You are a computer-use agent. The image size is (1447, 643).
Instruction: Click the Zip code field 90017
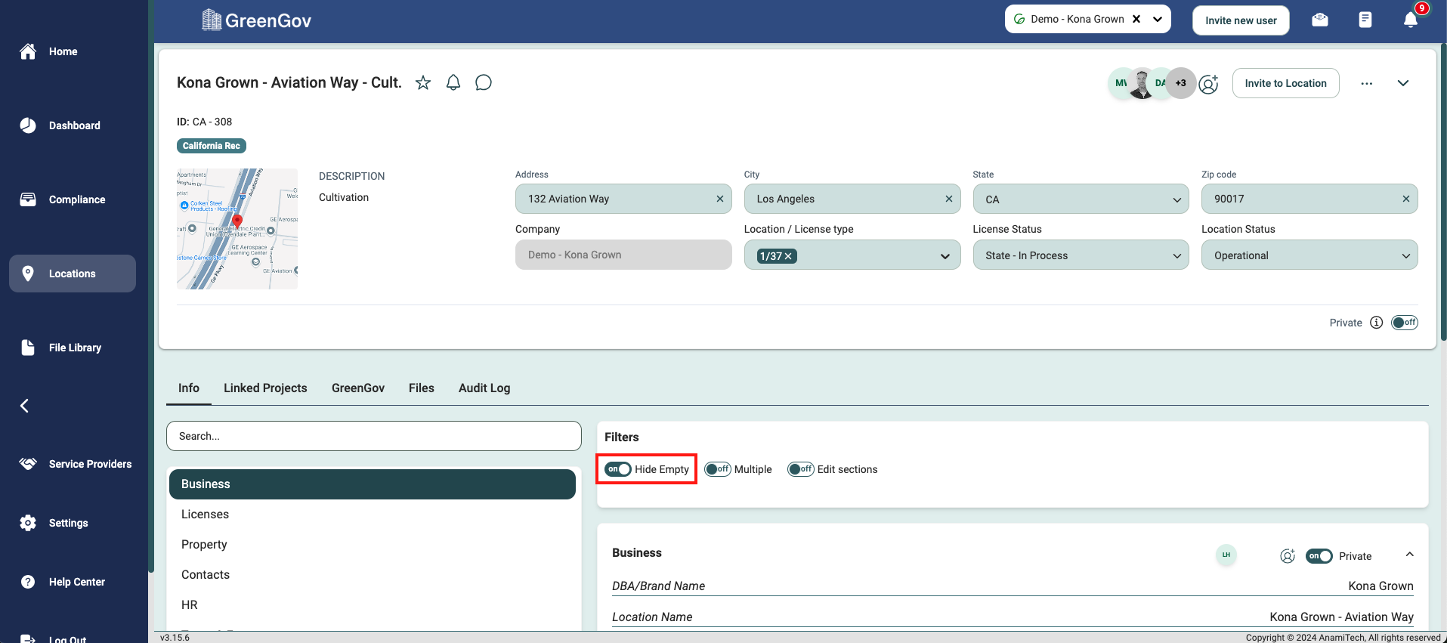pyautogui.click(x=1309, y=199)
